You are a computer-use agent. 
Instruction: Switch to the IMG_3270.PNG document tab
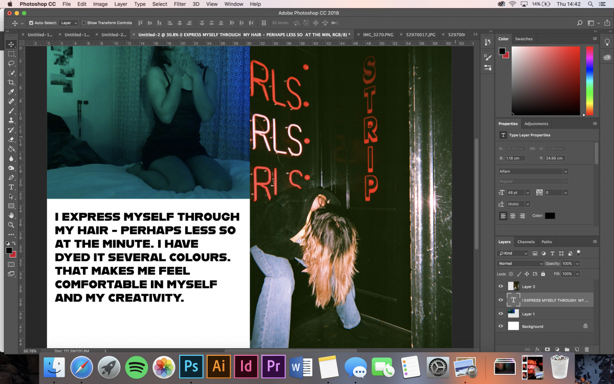(x=378, y=35)
